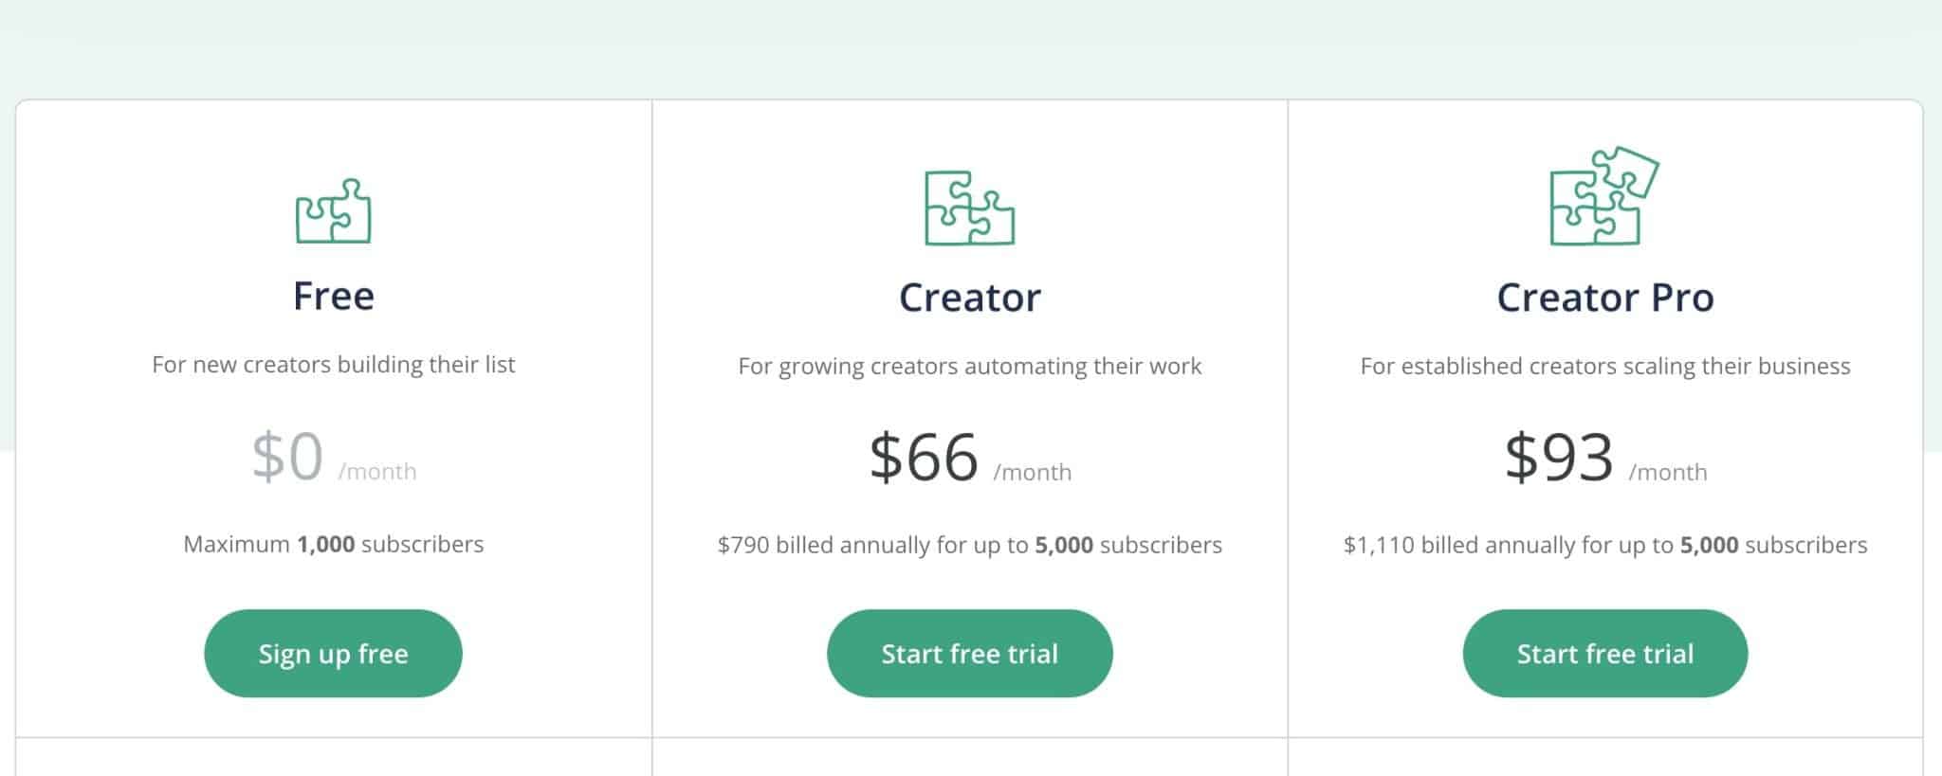
Task: Start free trial for Creator Pro
Action: pyautogui.click(x=1604, y=653)
